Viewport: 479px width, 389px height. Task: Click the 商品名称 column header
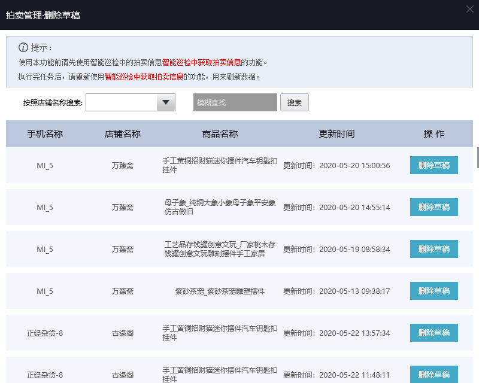tap(220, 133)
